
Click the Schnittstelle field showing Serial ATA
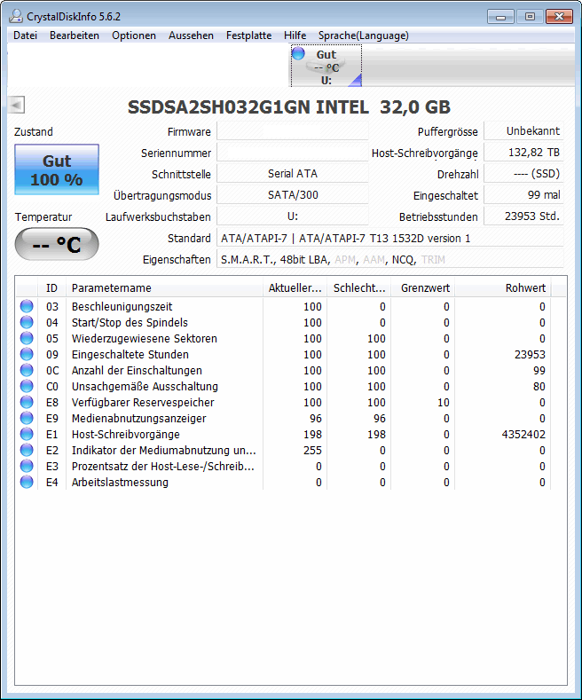coord(293,174)
